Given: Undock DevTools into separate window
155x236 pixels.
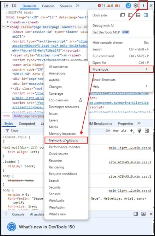Looking at the screenshot, I should point(122,15).
